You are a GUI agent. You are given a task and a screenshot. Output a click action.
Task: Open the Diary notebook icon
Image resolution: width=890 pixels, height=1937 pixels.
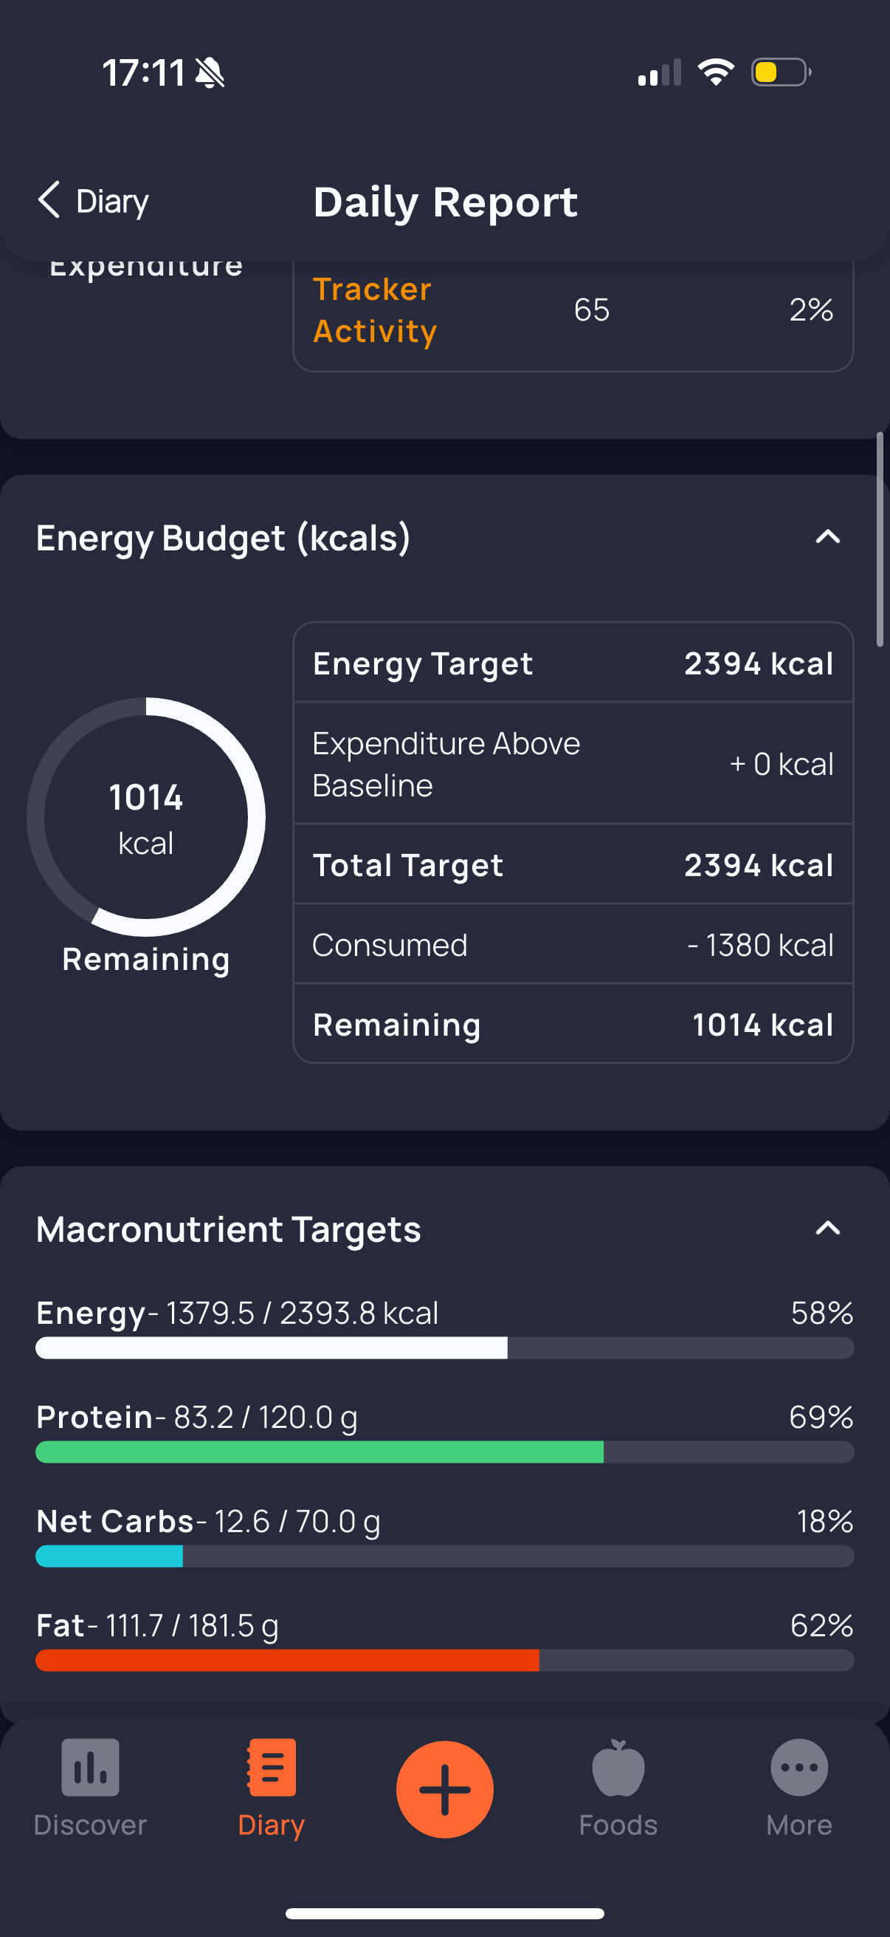coord(271,1767)
